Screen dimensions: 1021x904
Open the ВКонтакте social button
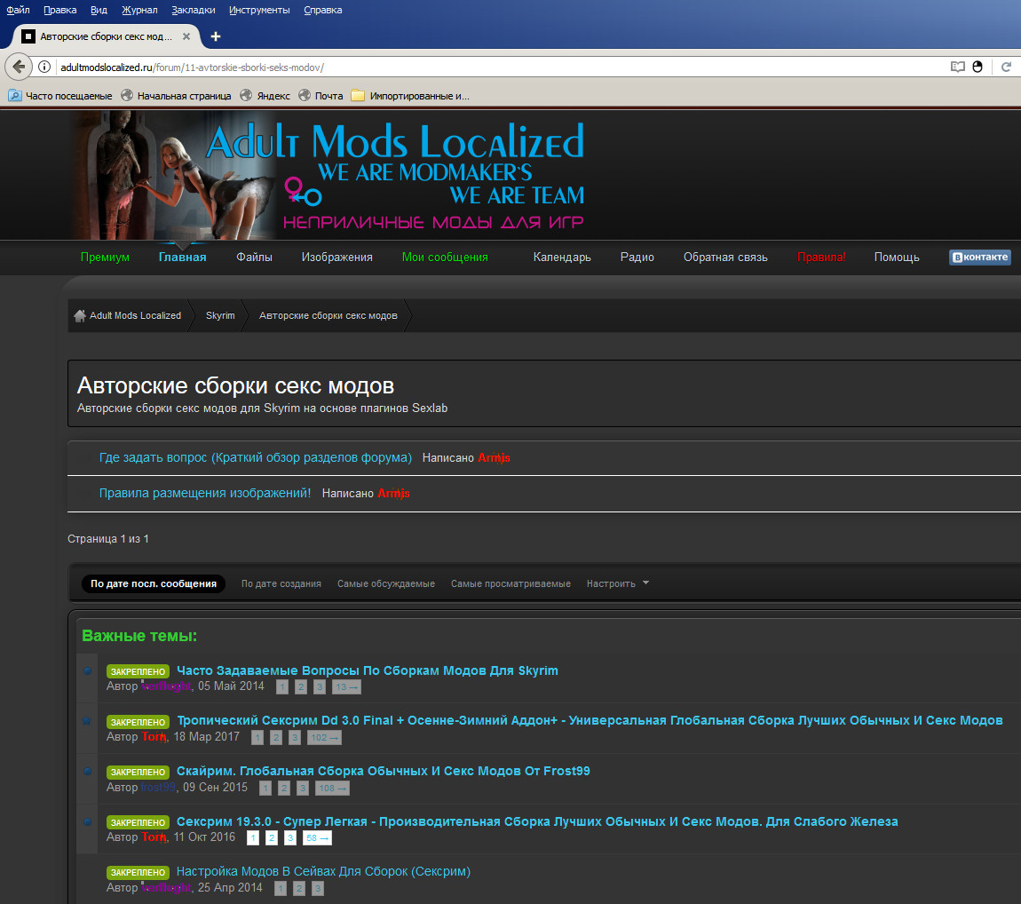coord(979,258)
